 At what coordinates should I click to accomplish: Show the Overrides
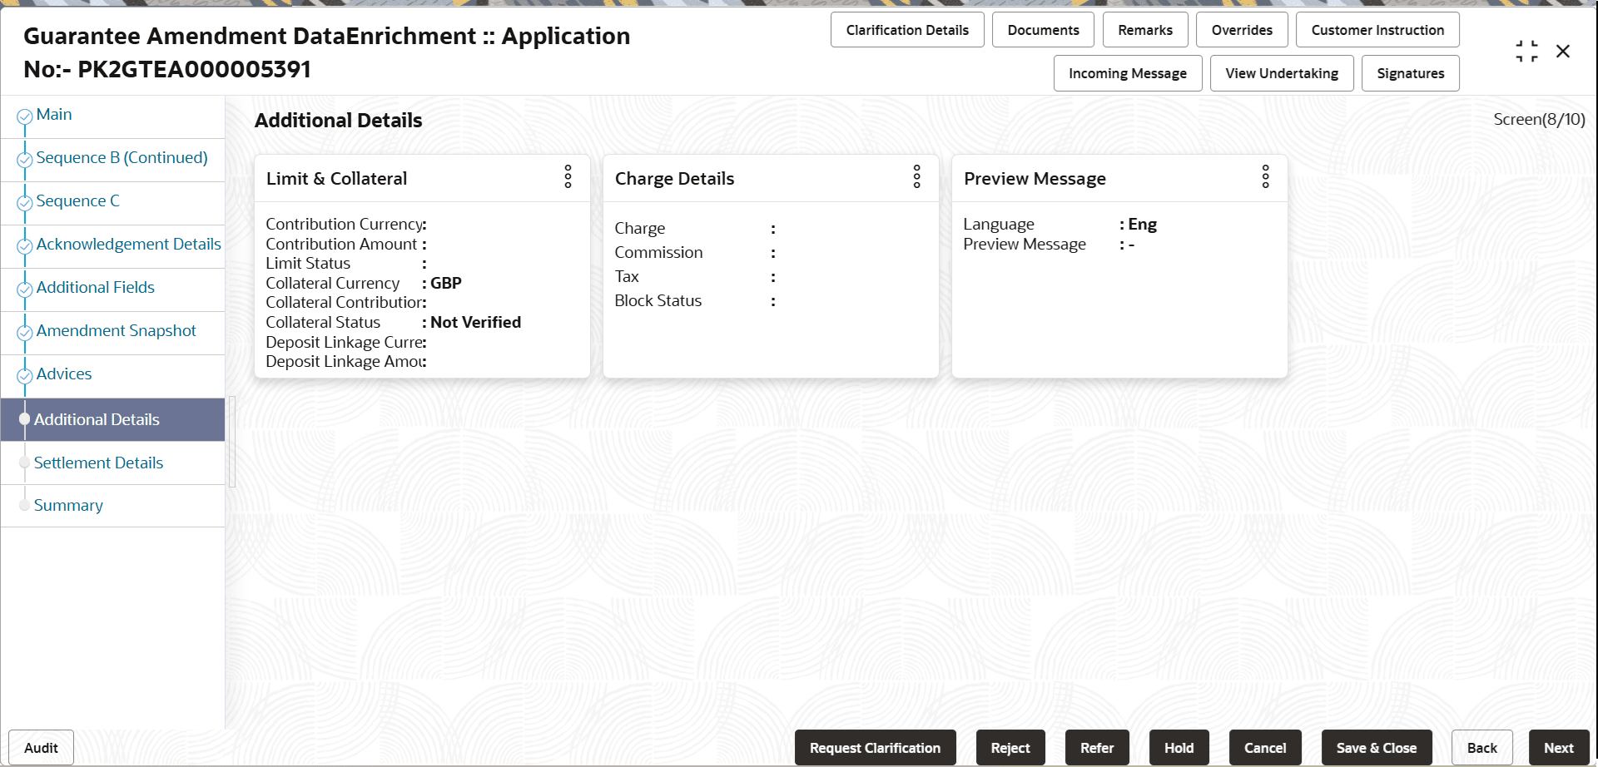(x=1242, y=30)
